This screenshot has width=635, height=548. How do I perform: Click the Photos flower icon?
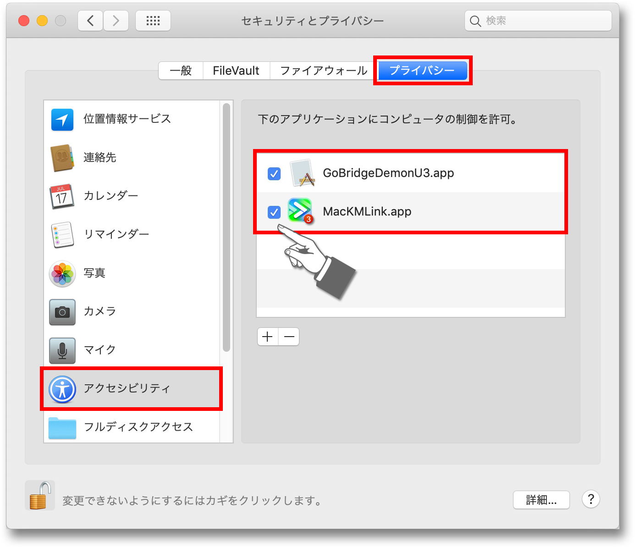pyautogui.click(x=62, y=274)
